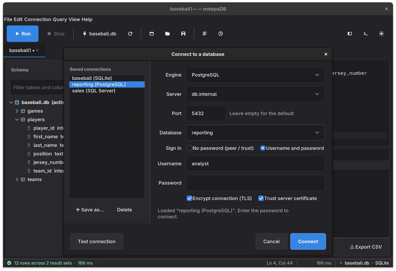The width and height of the screenshot is (396, 271).
Task: Open the Connection menu
Action: pos(38,19)
